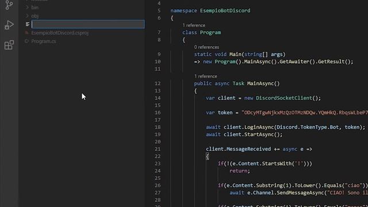The width and height of the screenshot is (368, 207).
Task: Click the new file name input box
Action: (88, 24)
